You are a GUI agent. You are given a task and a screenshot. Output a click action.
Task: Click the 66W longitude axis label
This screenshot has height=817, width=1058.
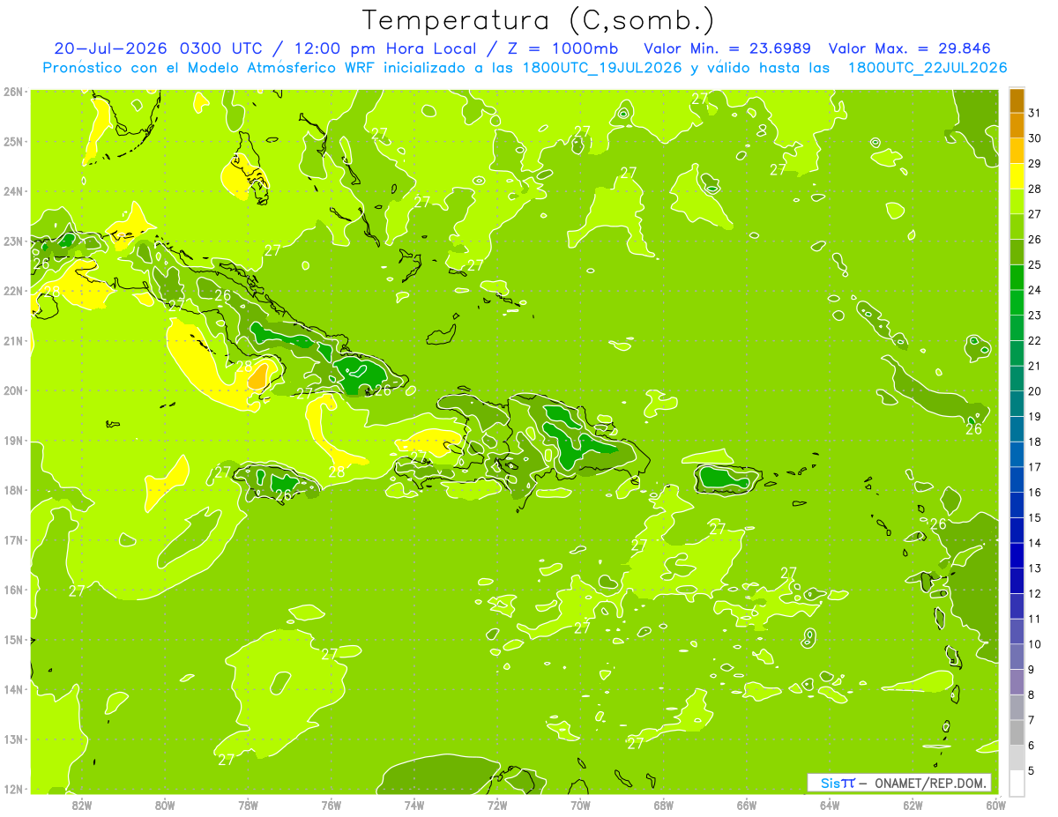tap(747, 805)
